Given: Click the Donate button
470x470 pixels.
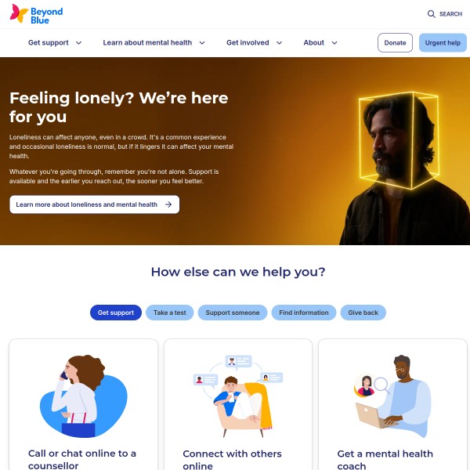Looking at the screenshot, I should click(395, 43).
